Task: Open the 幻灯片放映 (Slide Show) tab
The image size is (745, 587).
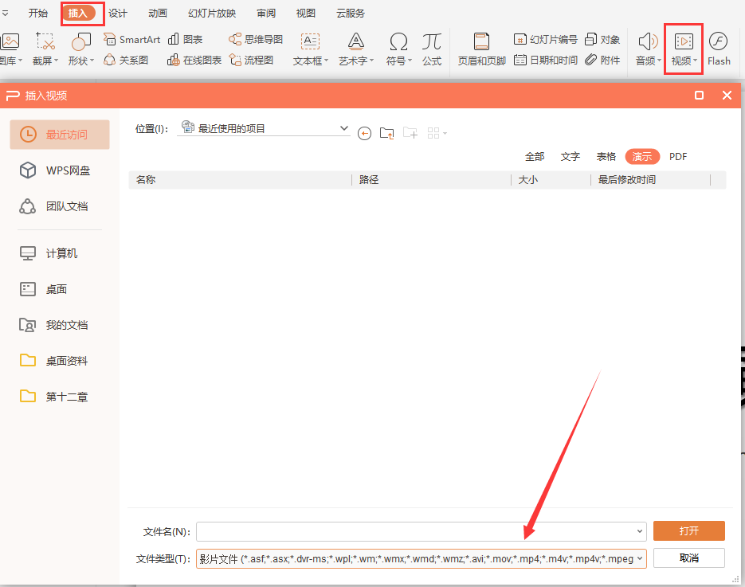Action: [212, 13]
